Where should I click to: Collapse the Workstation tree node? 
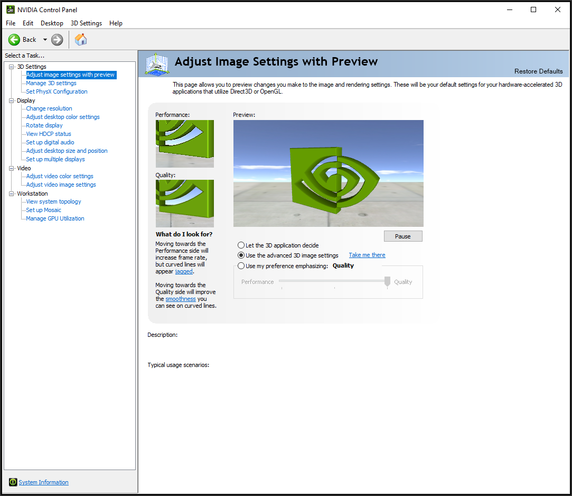tap(12, 194)
